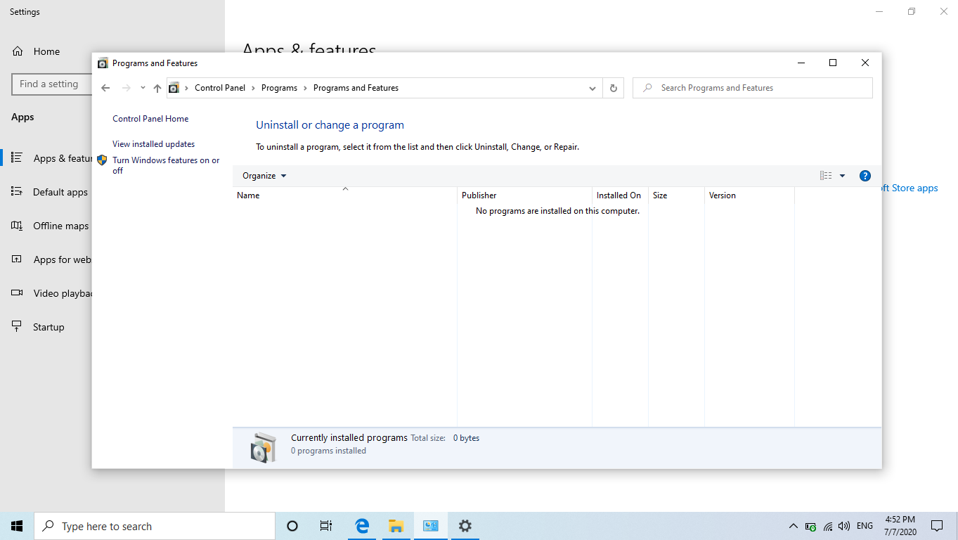Open Cortana from the taskbar circle icon
958x540 pixels.
(x=292, y=526)
